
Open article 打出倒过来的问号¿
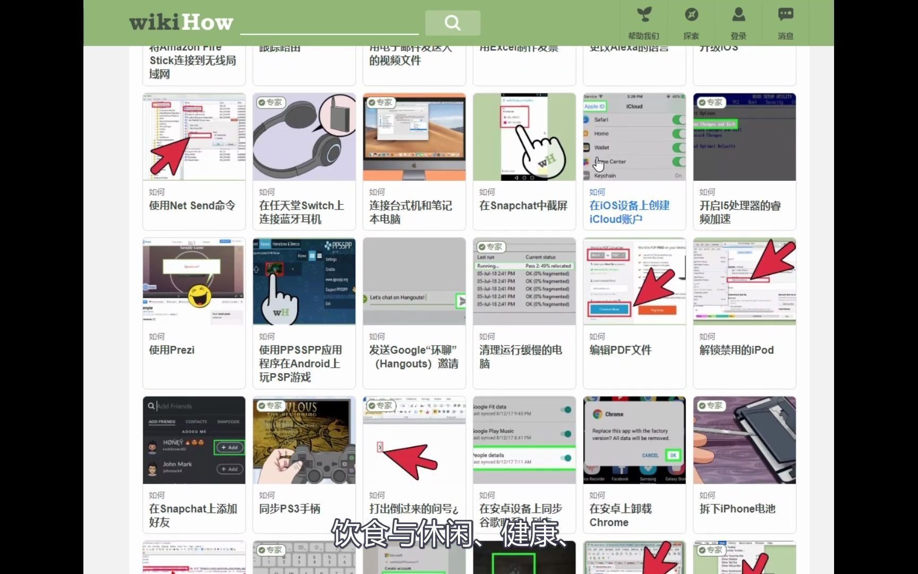pos(414,509)
